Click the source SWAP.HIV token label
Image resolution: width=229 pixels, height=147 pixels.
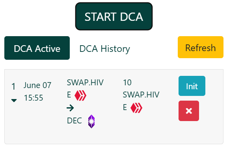point(85,83)
